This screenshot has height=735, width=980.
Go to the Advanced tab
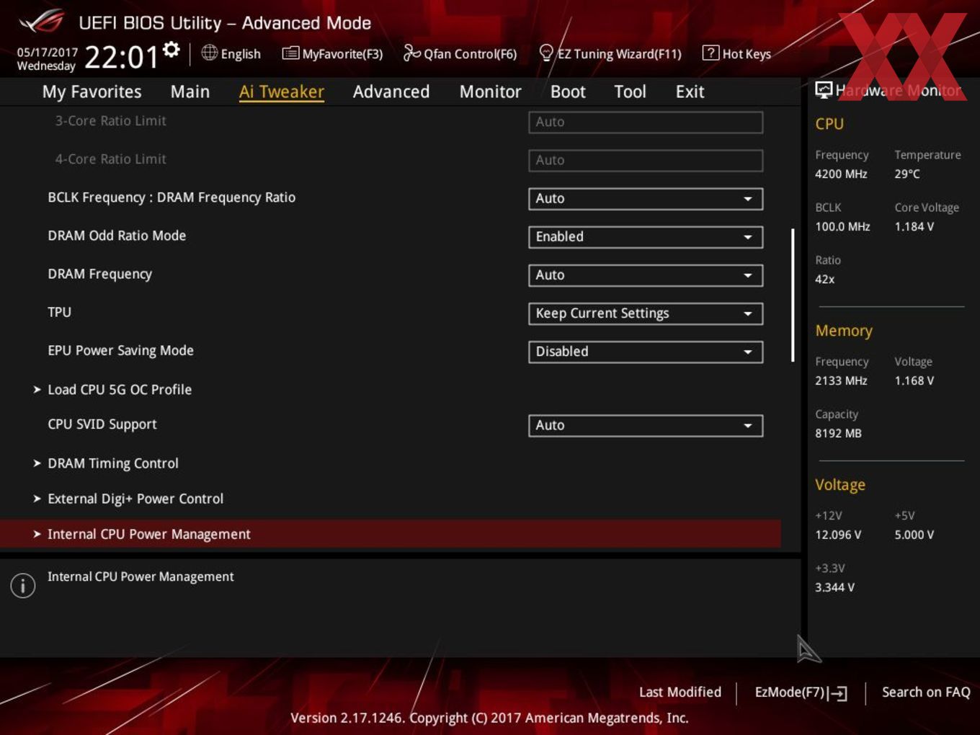pyautogui.click(x=391, y=92)
